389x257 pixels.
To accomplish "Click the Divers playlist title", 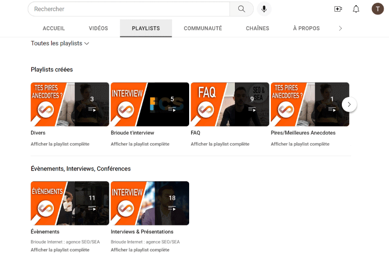I will [38, 133].
